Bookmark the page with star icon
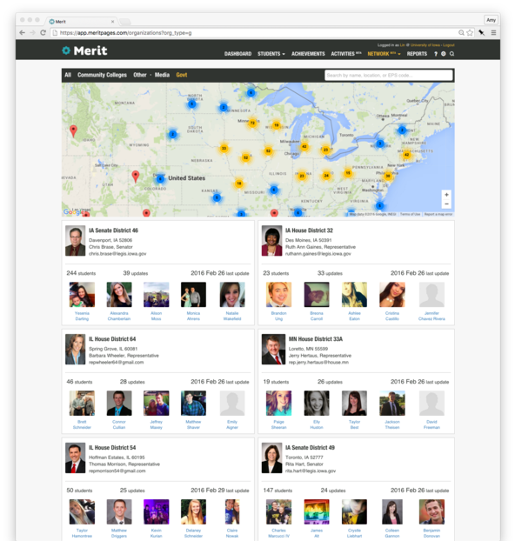This screenshot has height=541, width=515. (470, 32)
